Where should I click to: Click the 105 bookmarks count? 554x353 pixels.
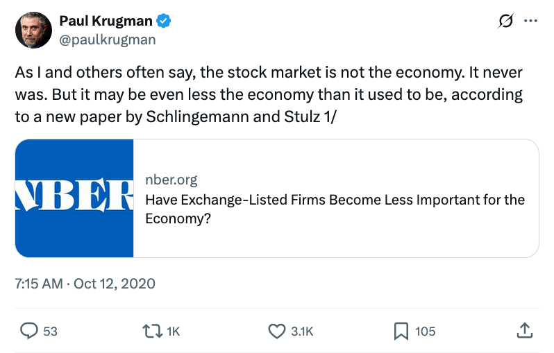tap(425, 332)
